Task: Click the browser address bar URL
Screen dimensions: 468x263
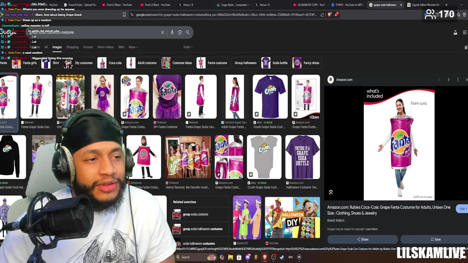Action: pyautogui.click(x=226, y=15)
